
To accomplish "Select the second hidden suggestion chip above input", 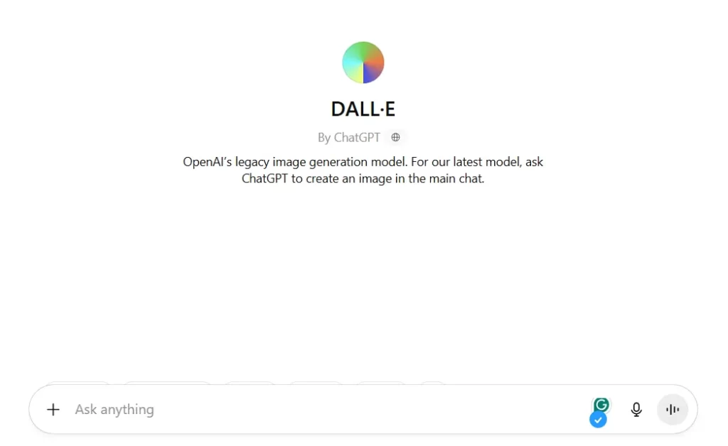I will pos(167,383).
